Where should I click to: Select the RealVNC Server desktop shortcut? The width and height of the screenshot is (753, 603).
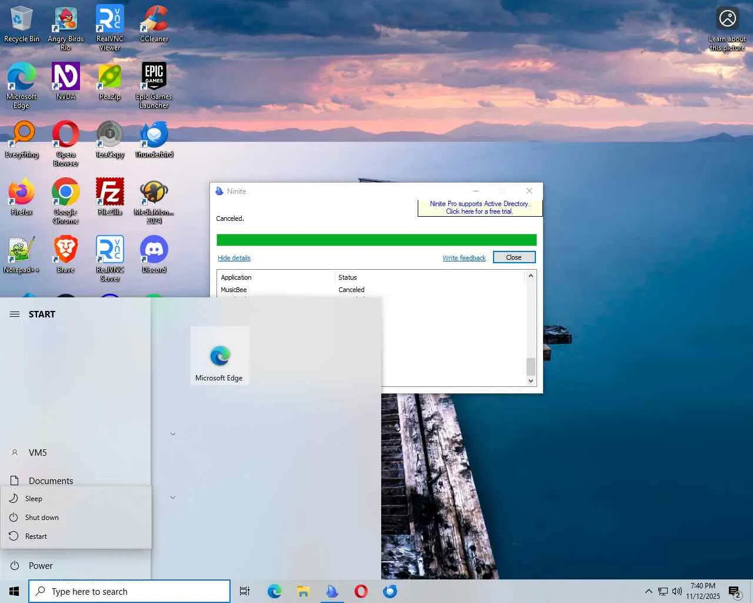coord(110,259)
